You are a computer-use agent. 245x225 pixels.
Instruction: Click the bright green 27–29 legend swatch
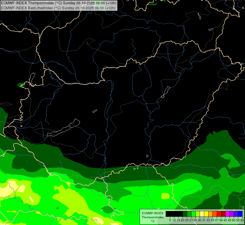point(193,214)
